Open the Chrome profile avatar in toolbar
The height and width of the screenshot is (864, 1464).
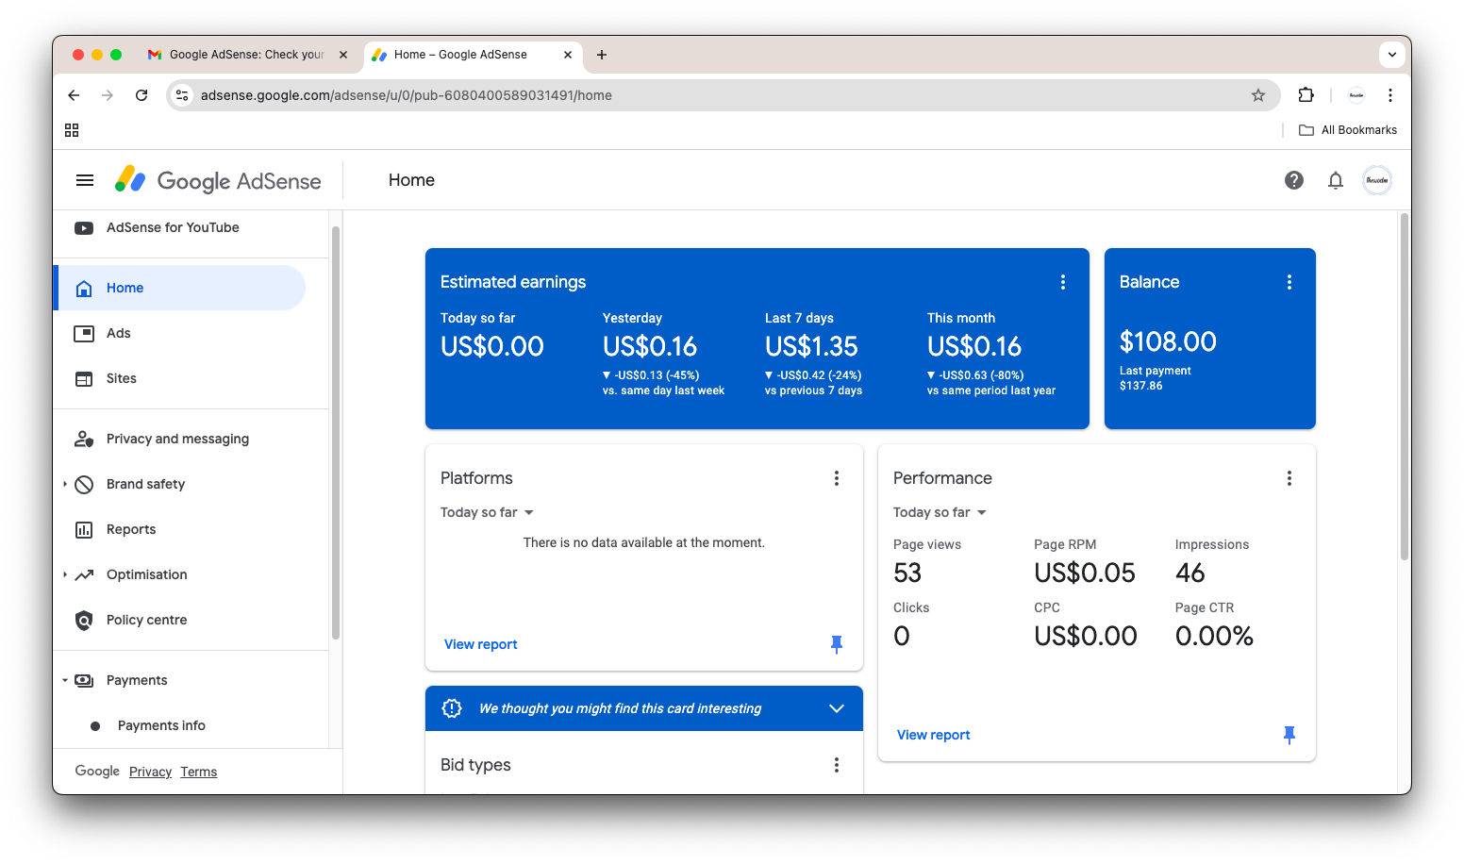pos(1356,95)
